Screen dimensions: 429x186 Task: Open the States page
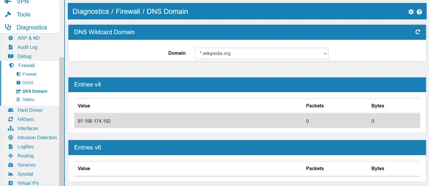click(29, 100)
